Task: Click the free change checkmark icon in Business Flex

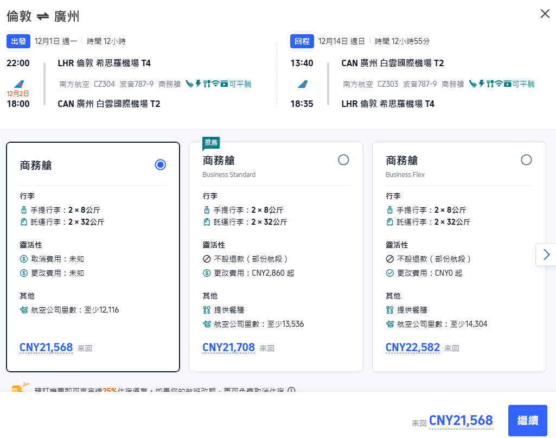Action: [389, 273]
